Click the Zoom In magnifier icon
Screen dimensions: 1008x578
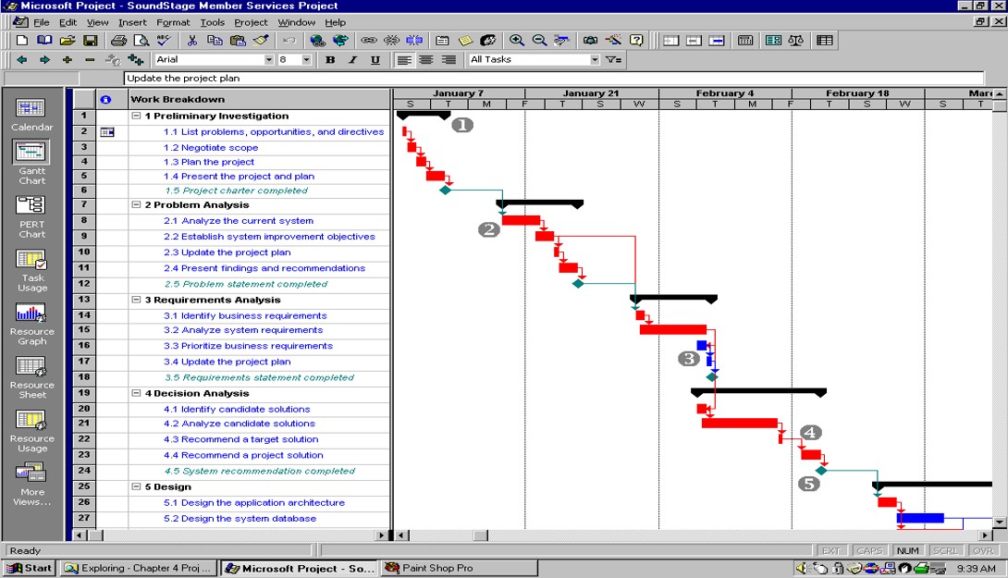517,41
